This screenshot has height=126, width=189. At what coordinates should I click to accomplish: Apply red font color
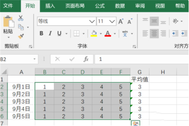click(x=108, y=33)
